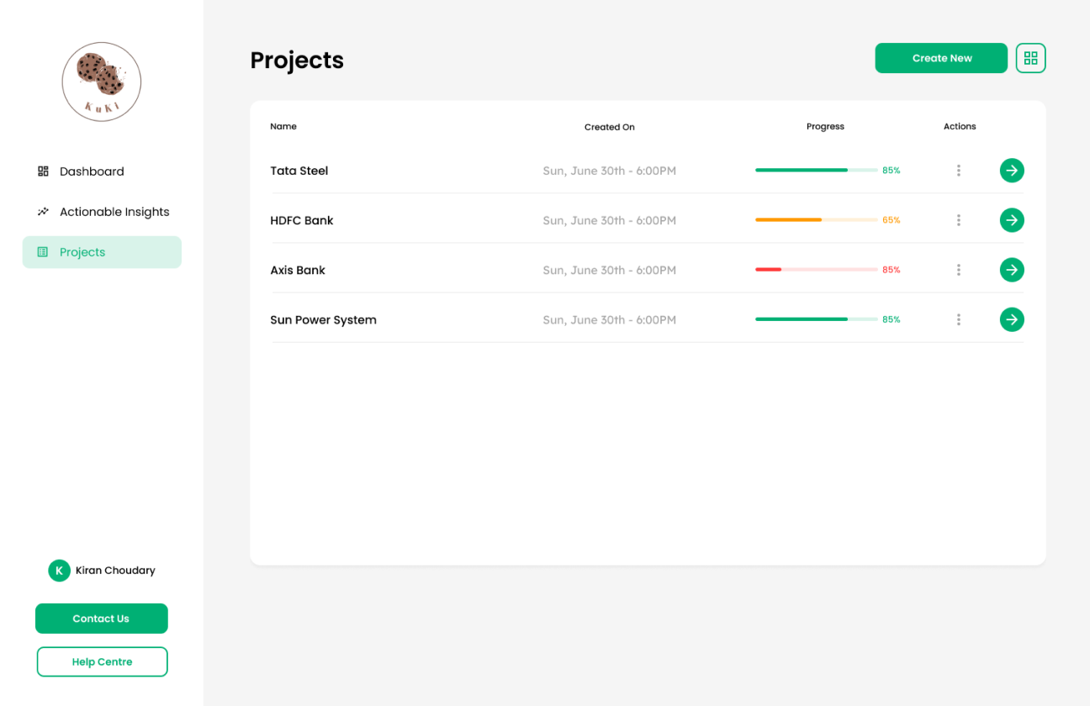Open the three-dot menu for HDFC Bank
This screenshot has height=706, width=1090.
pos(958,220)
